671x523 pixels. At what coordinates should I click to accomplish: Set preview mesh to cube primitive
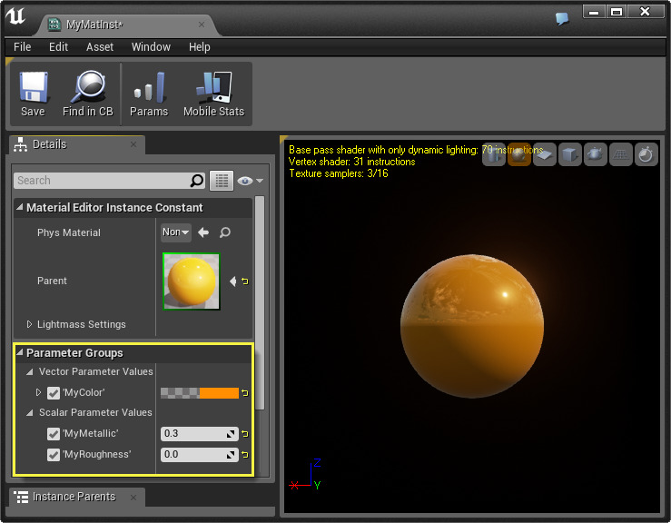(569, 155)
